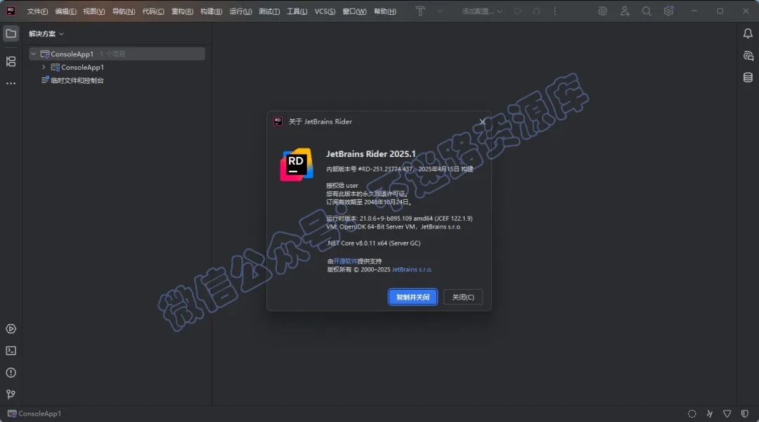The height and width of the screenshot is (422, 759).
Task: Open the 添加配置 run configuration dropdown
Action: pos(481,11)
